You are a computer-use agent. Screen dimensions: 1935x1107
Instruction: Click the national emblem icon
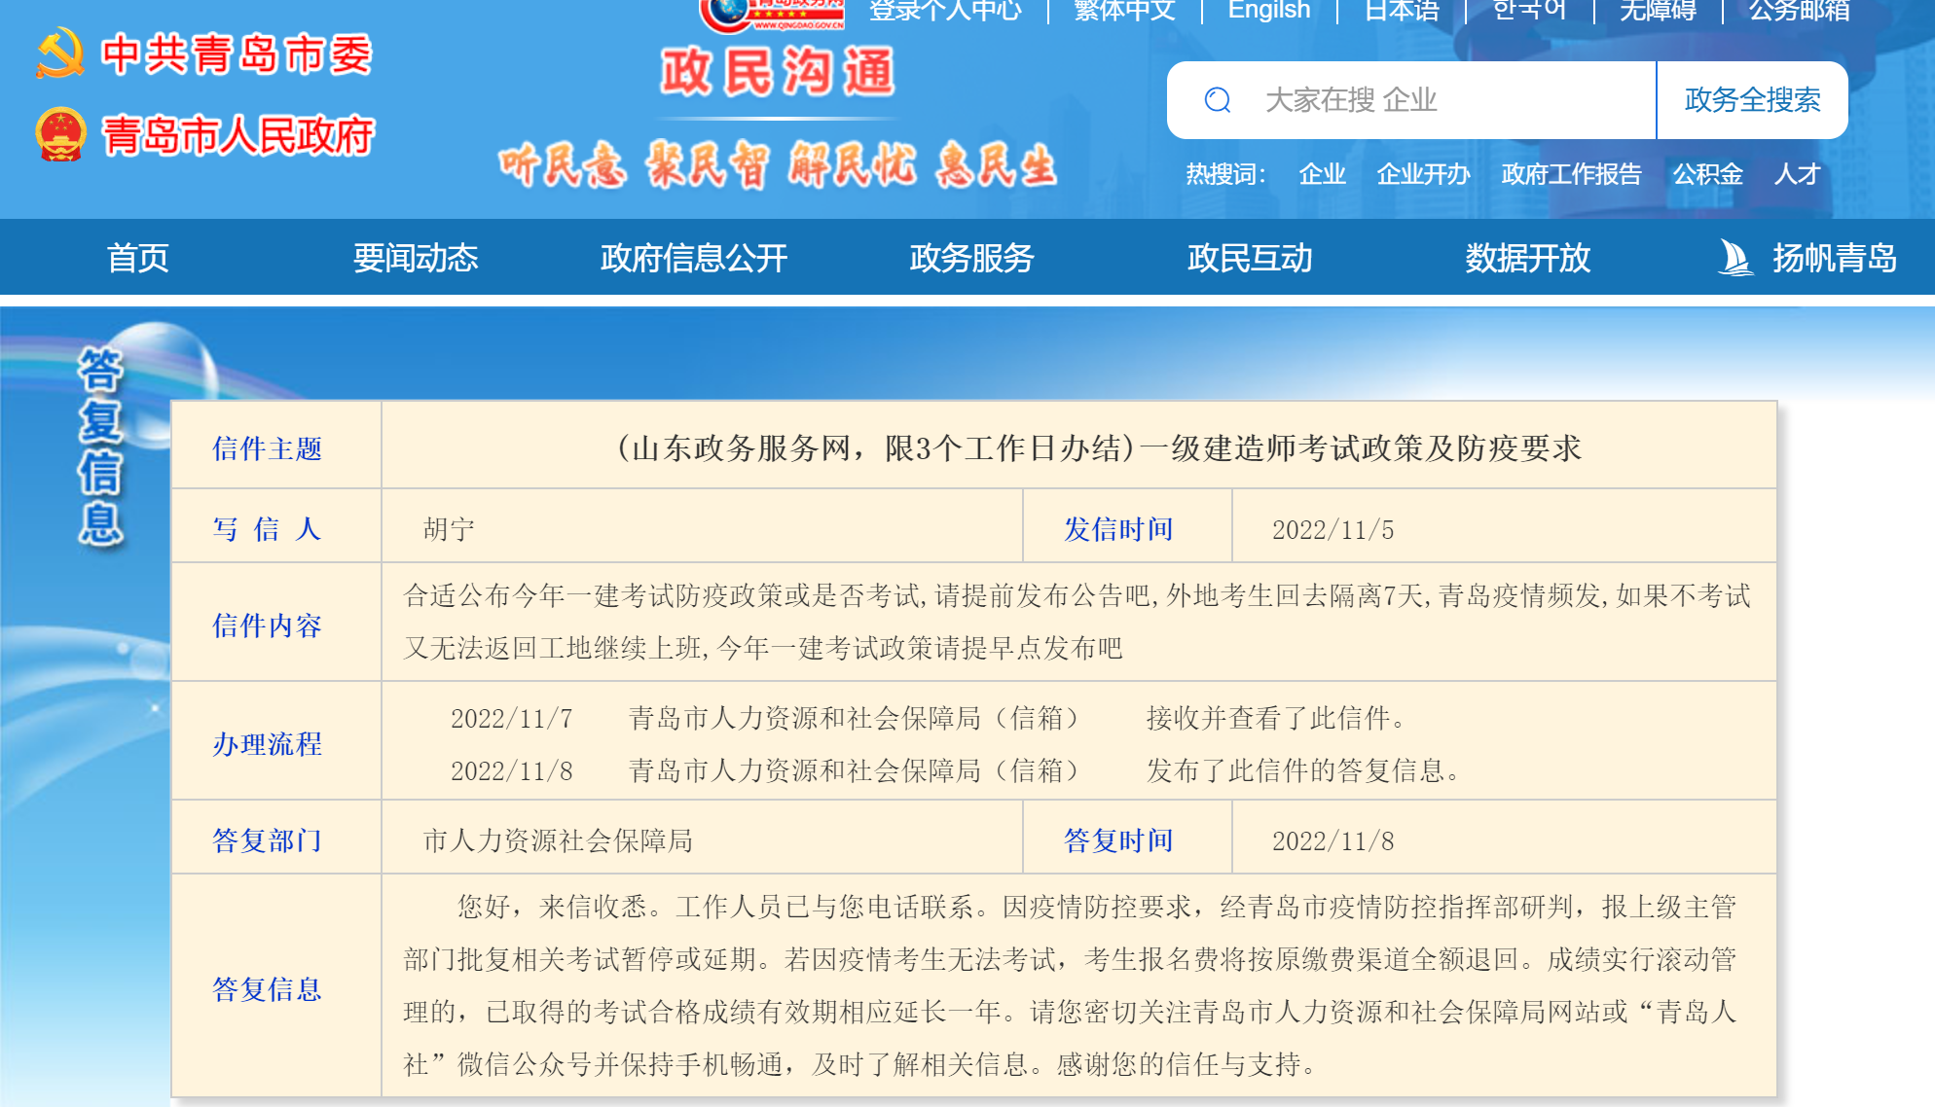point(60,134)
